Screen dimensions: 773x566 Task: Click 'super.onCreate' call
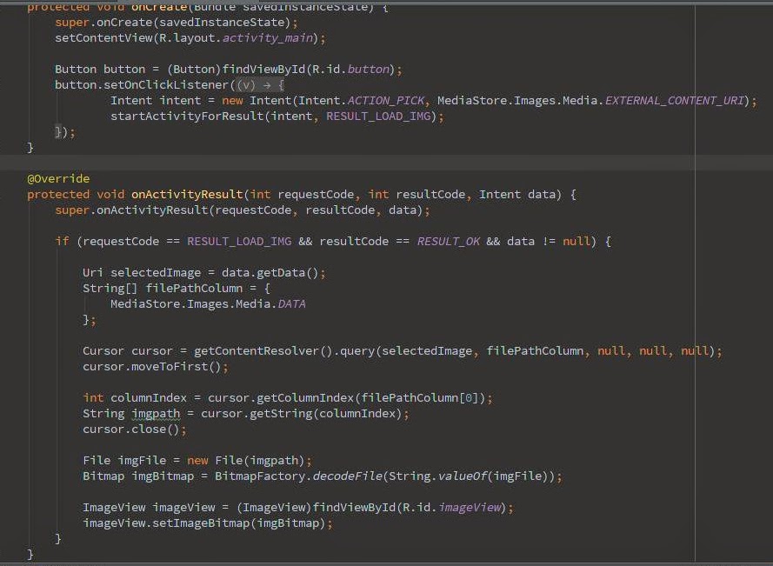tap(103, 23)
